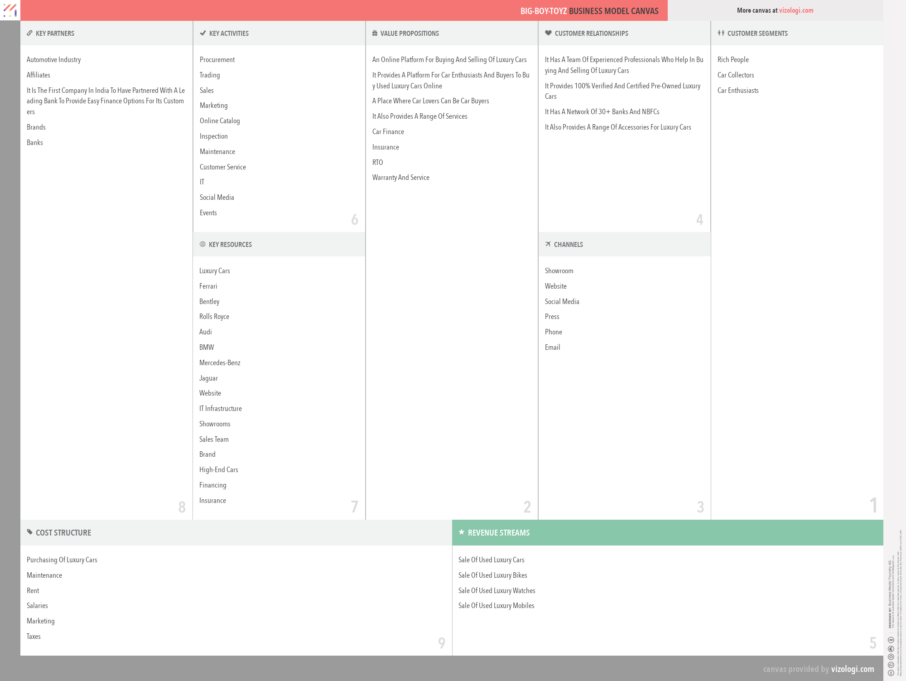Open vizologi.com link in the footer
Screen dimensions: 906x681
click(x=852, y=669)
